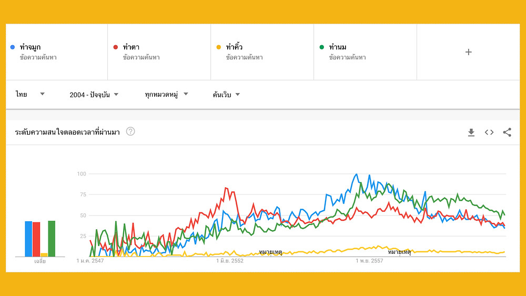Click the share chart icon
The width and height of the screenshot is (526, 296).
(507, 132)
